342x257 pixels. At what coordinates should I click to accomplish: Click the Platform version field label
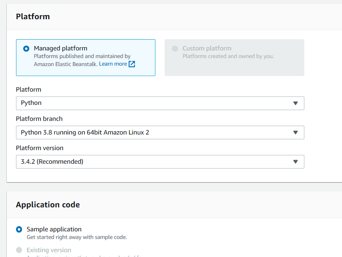coord(40,148)
